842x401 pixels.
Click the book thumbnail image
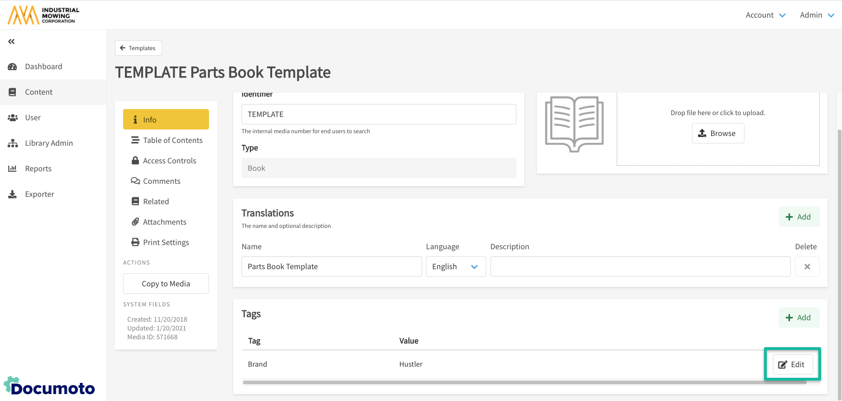tap(574, 123)
